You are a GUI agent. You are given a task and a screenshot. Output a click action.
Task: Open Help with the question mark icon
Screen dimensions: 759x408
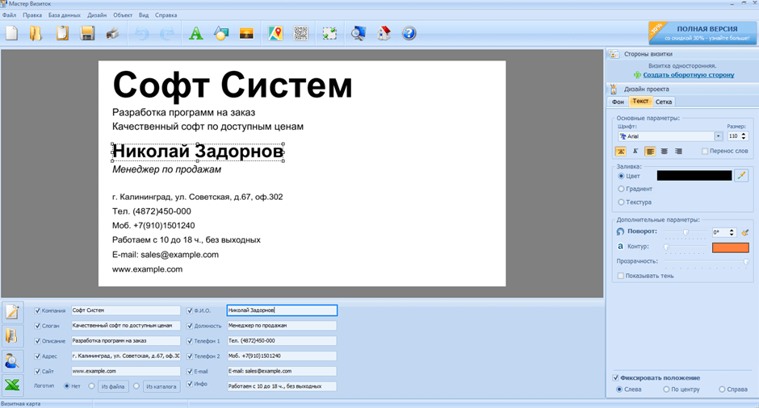pyautogui.click(x=409, y=34)
